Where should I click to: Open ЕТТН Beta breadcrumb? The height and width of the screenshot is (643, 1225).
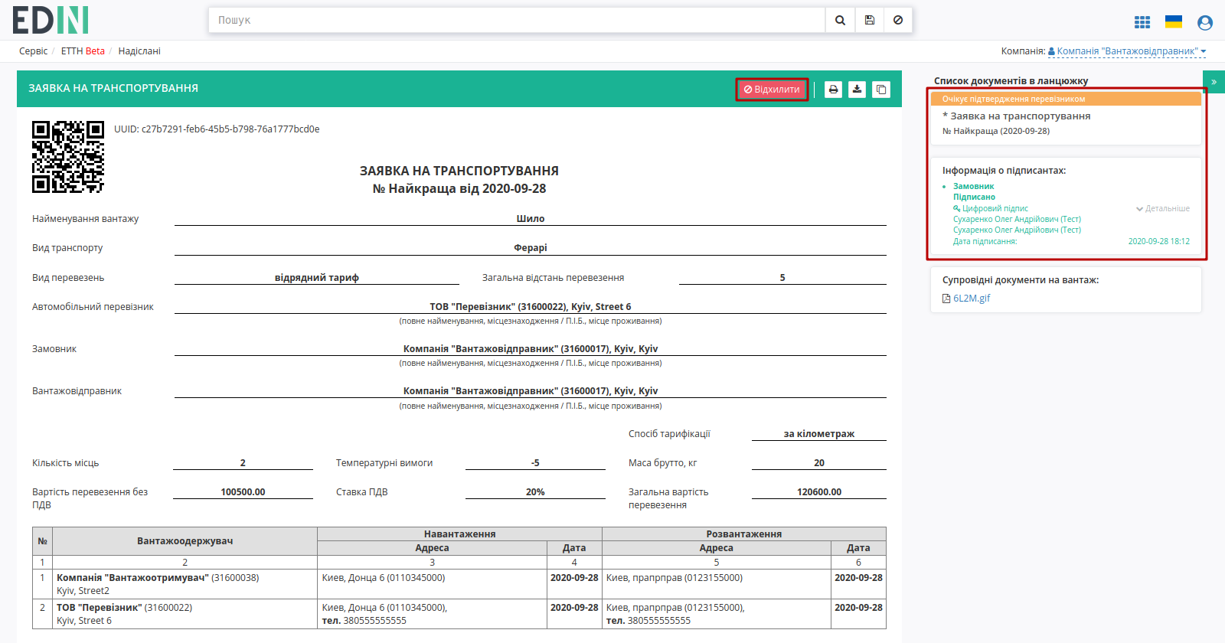point(83,51)
